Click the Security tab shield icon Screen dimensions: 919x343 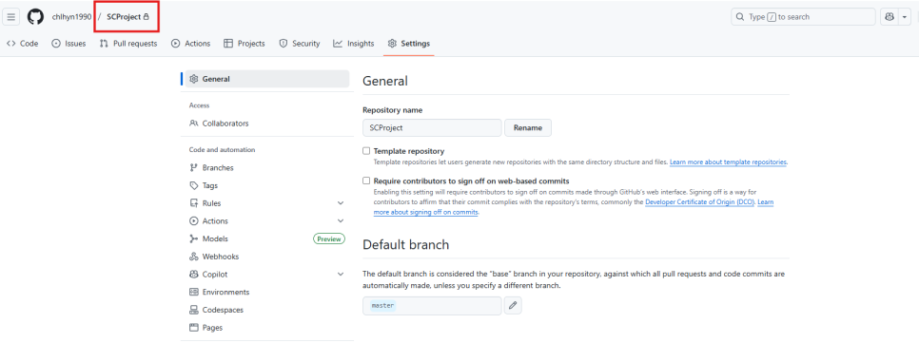coord(284,44)
